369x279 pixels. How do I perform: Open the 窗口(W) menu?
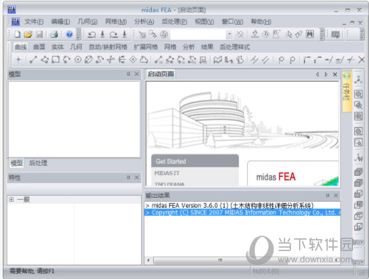232,22
